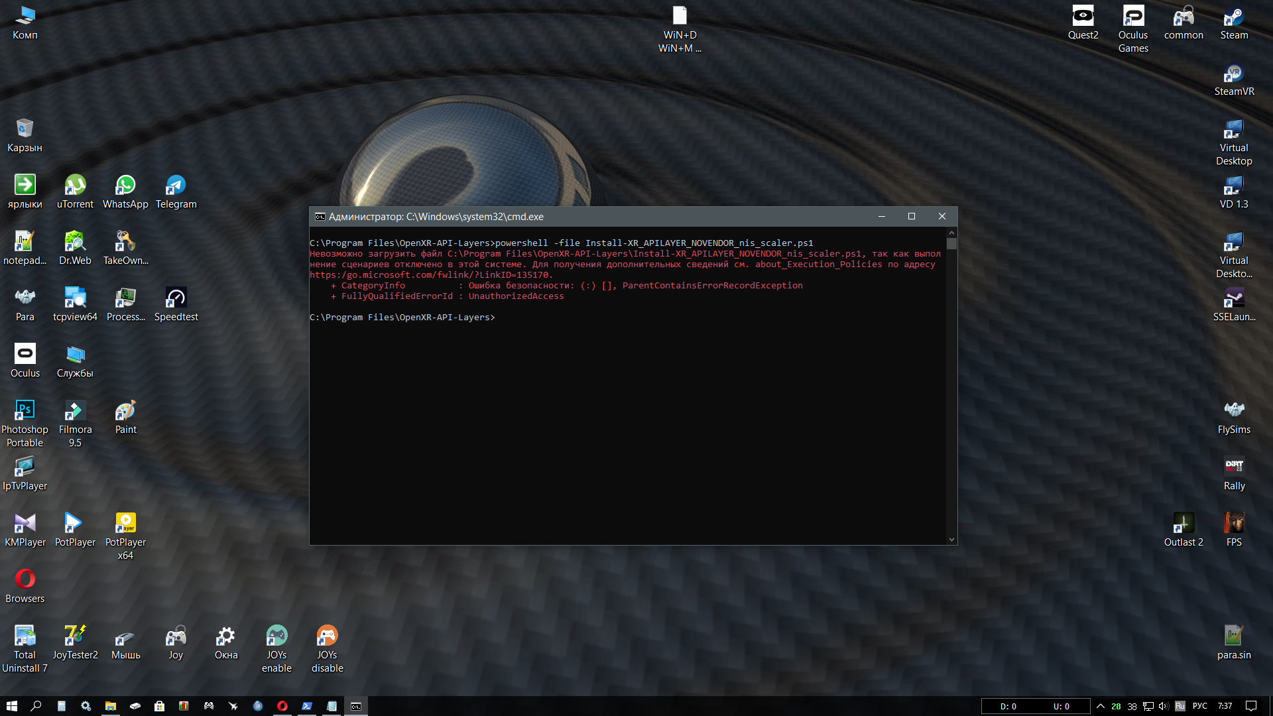Click the Opera browser taskbar icon
The width and height of the screenshot is (1273, 716).
click(282, 706)
